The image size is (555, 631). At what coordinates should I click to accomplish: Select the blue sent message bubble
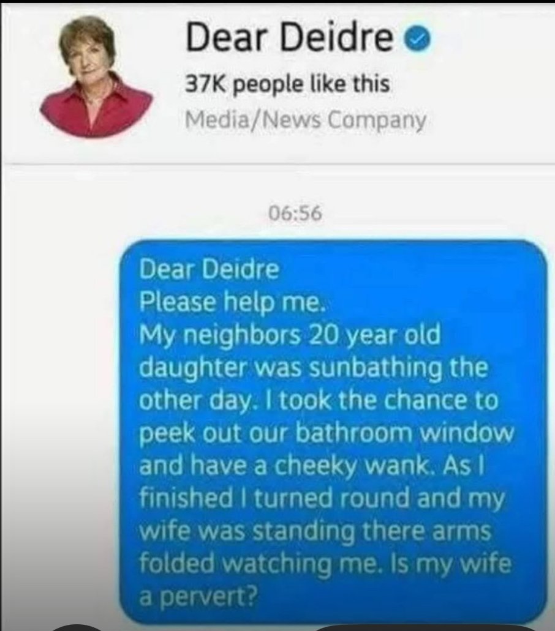coord(333,431)
